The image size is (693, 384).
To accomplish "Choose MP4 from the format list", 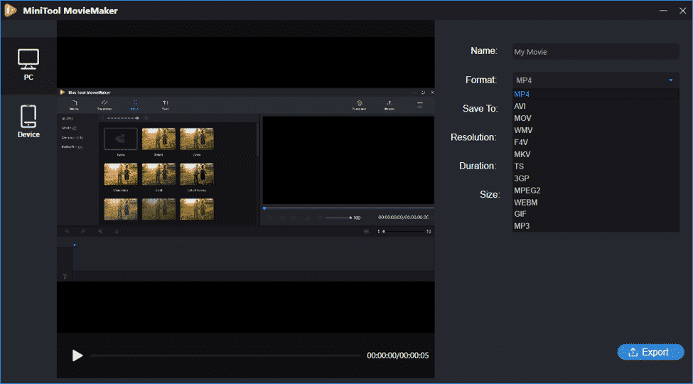I will tap(596, 95).
